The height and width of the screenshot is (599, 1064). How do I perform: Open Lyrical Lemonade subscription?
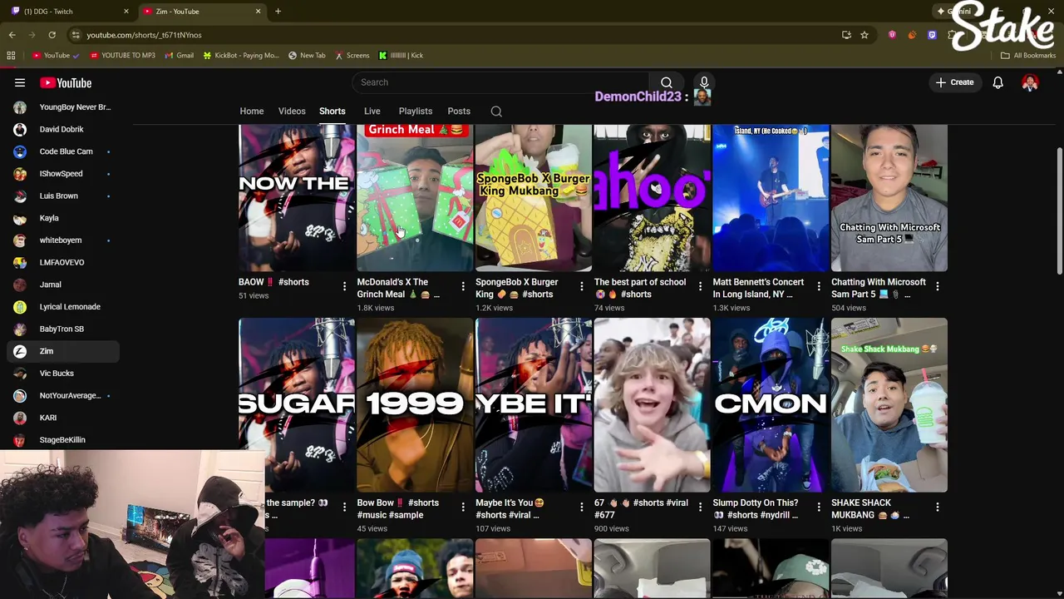(63, 307)
